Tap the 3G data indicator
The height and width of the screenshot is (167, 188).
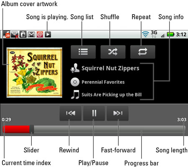pos(154,34)
